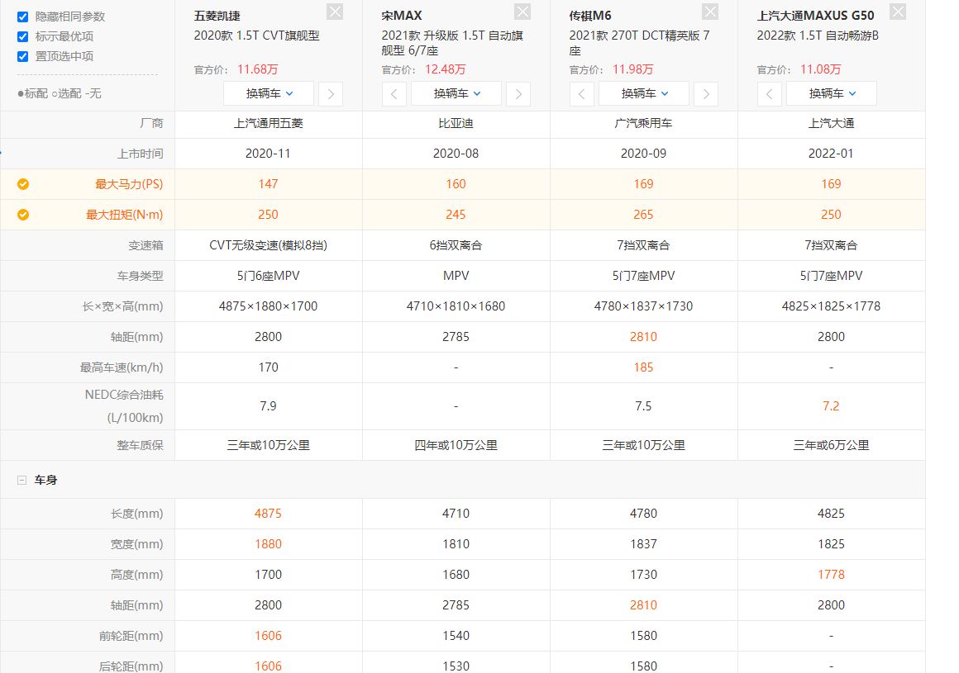Close the 传祺M6 comparison column
This screenshot has width=959, height=673.
[x=710, y=12]
